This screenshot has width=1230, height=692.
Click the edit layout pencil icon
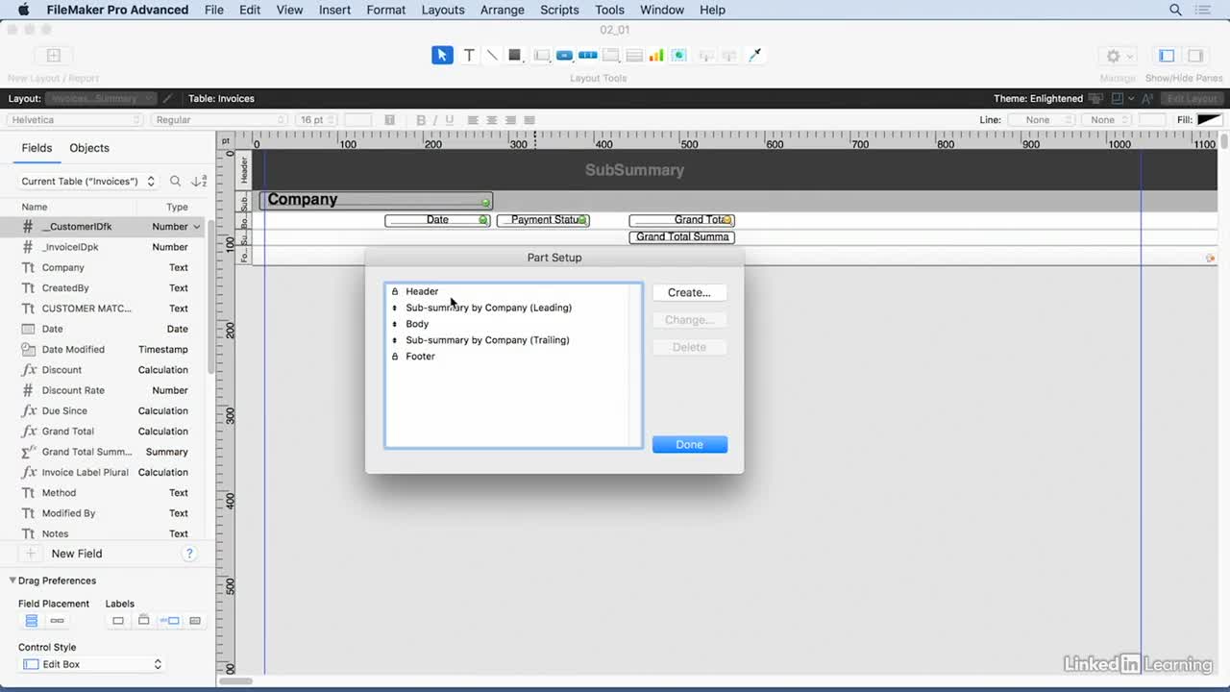click(x=168, y=98)
